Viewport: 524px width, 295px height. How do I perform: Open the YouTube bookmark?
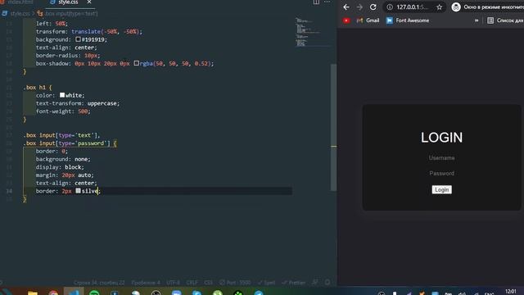(346, 20)
